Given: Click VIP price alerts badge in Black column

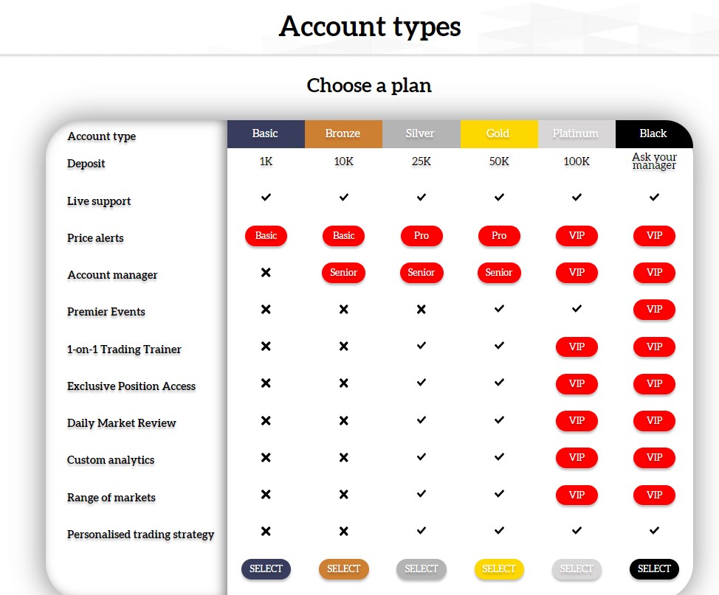Looking at the screenshot, I should pyautogui.click(x=654, y=236).
